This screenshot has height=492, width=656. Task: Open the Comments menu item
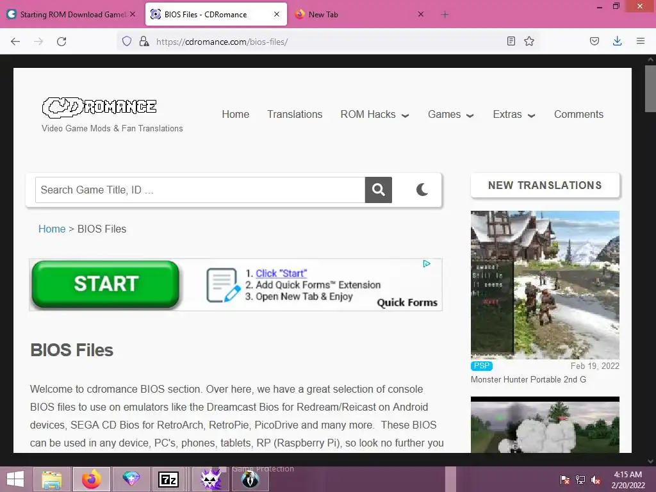pyautogui.click(x=578, y=114)
